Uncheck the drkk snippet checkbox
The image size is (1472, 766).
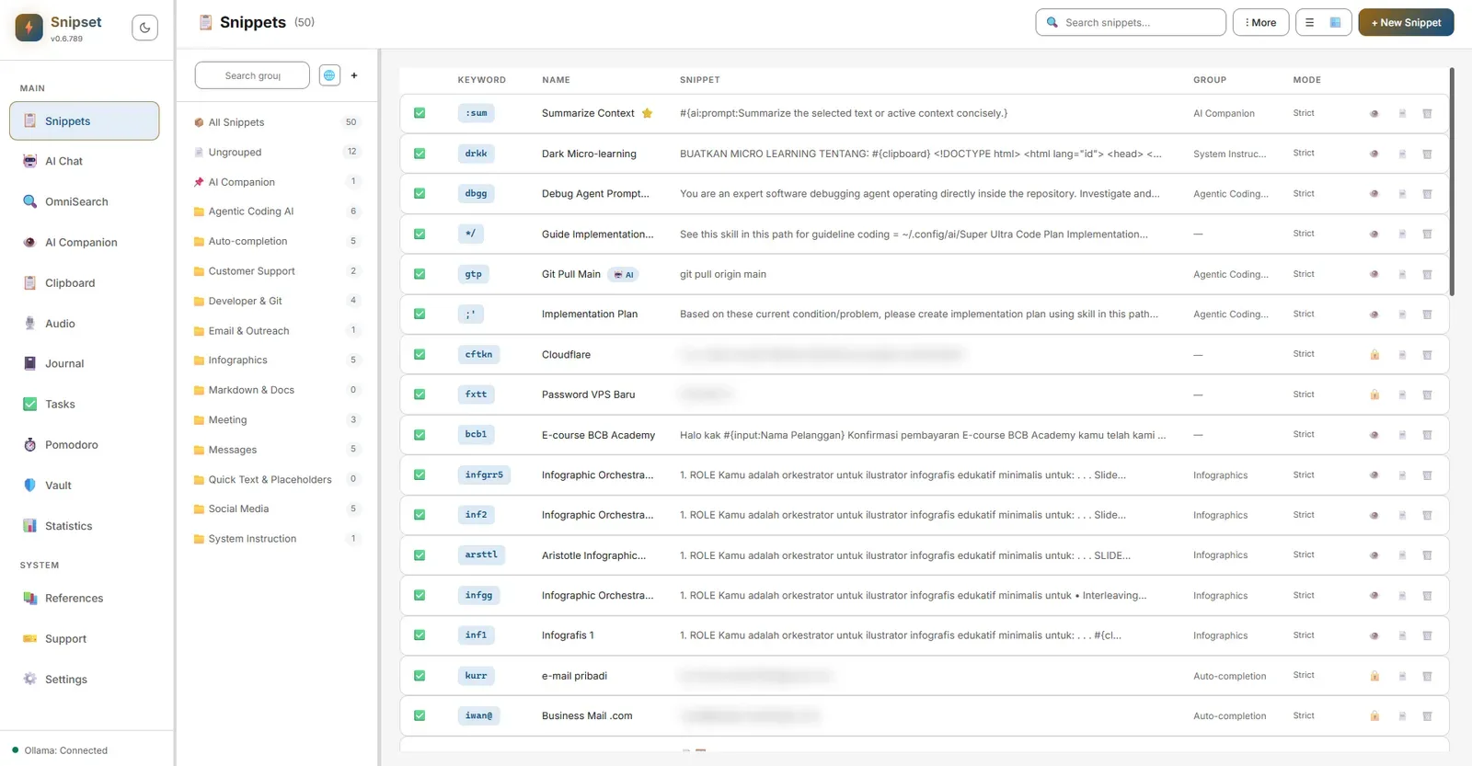[x=420, y=154]
